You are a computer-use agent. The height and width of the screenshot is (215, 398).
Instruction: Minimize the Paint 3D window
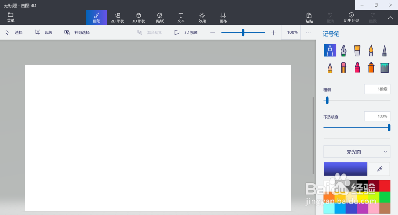pos(362,5)
